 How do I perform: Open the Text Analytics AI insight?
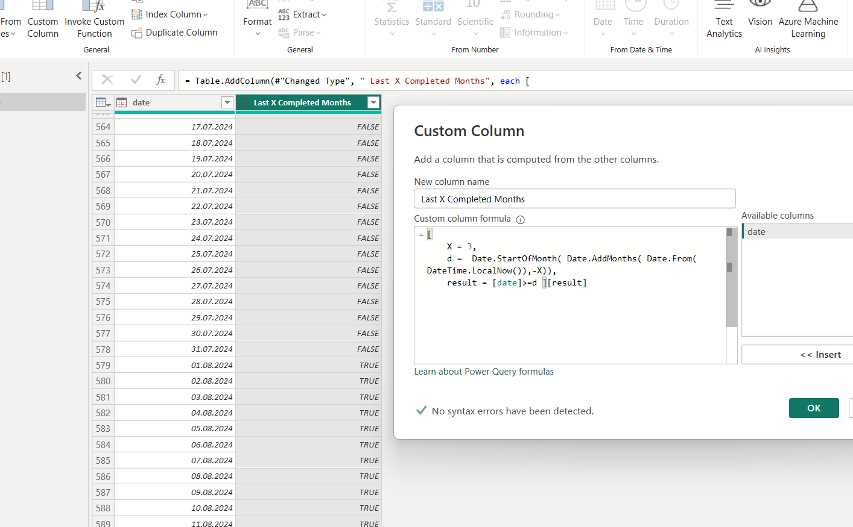click(x=724, y=19)
